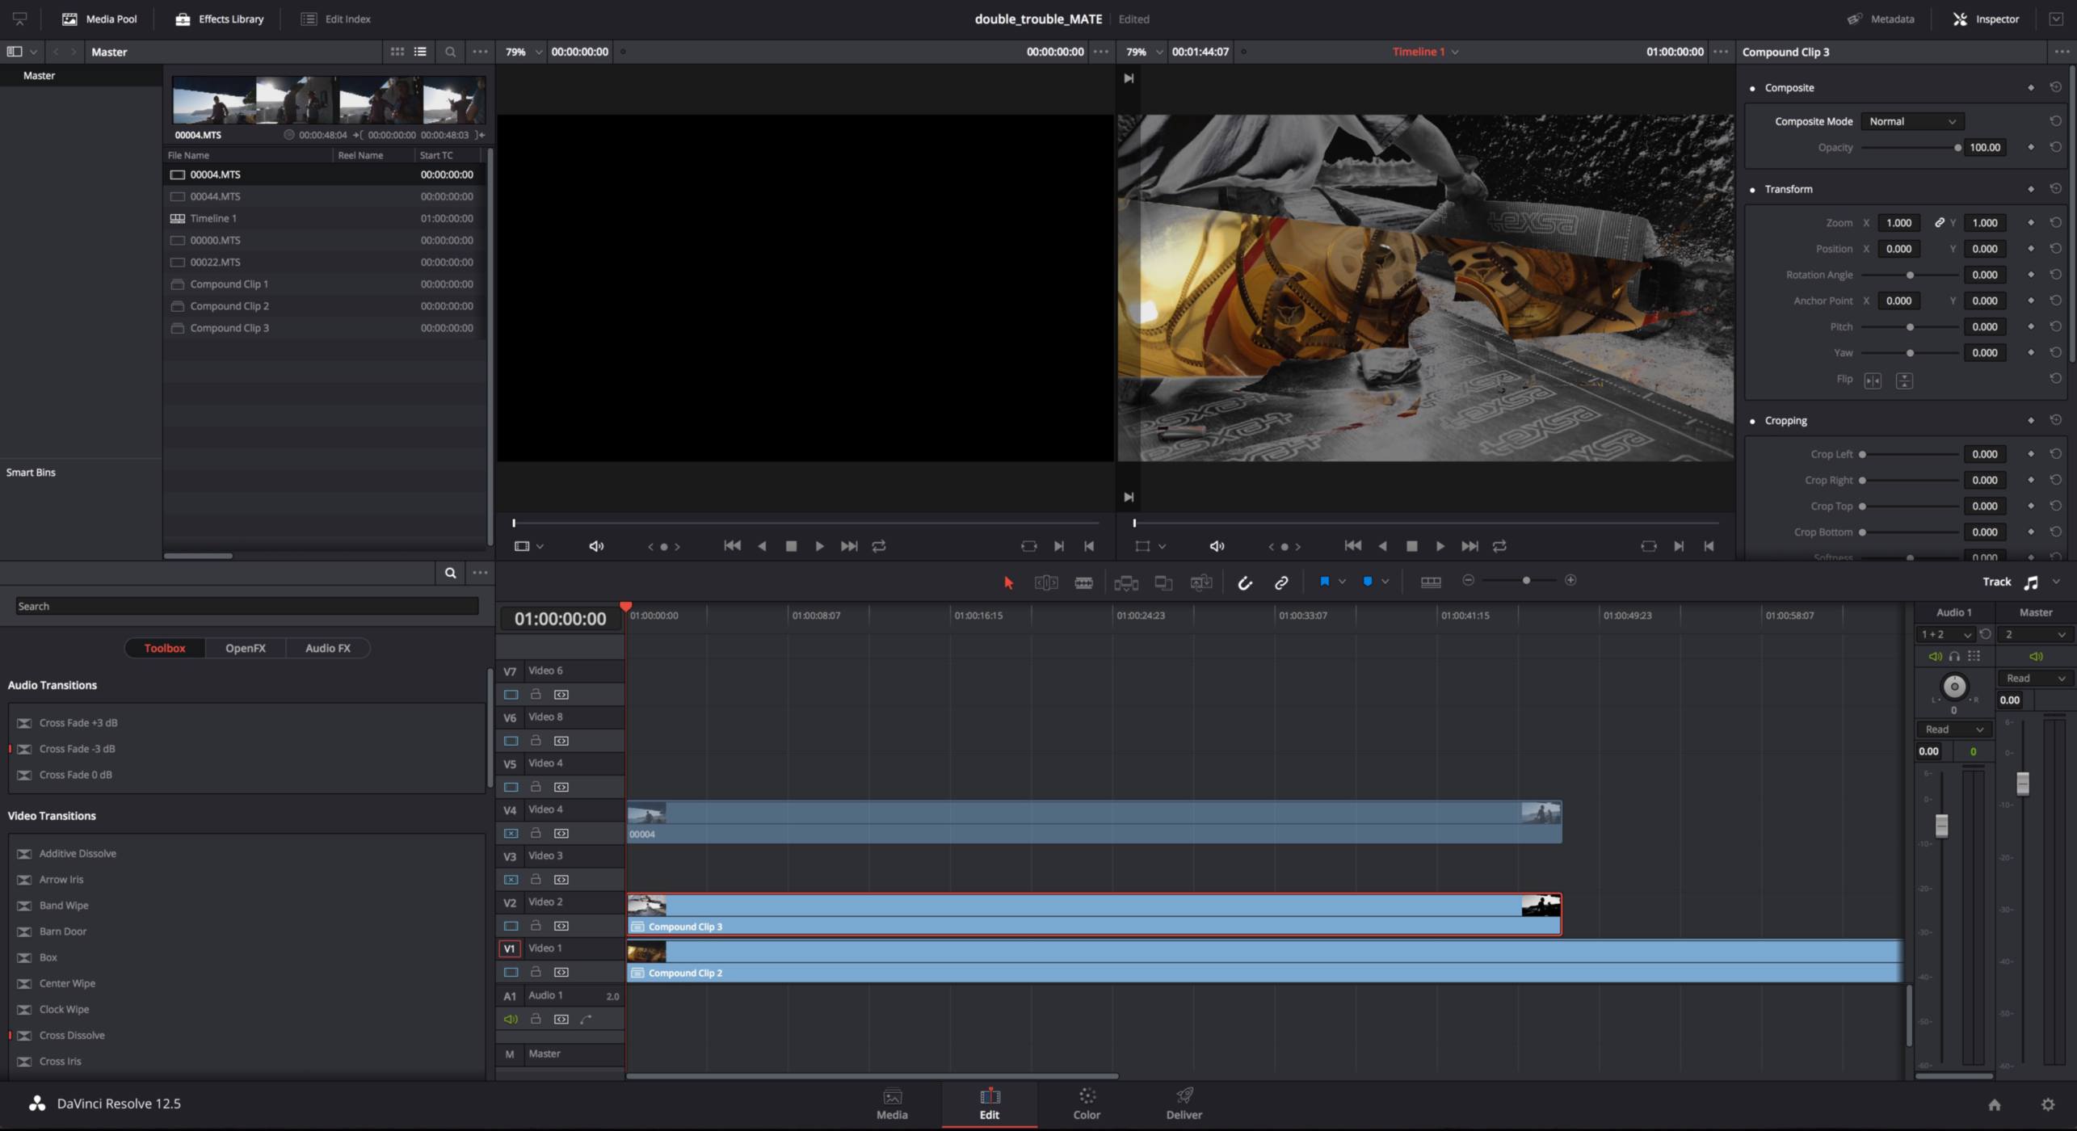Viewport: 2077px width, 1131px height.
Task: Go to the Color page
Action: pyautogui.click(x=1087, y=1104)
